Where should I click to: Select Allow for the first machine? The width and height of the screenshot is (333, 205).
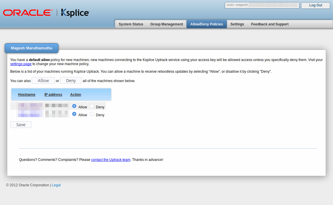coord(74,106)
